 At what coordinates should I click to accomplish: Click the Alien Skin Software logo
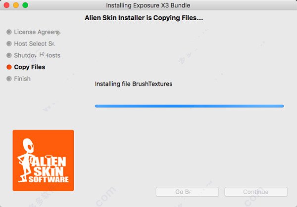point(43,160)
